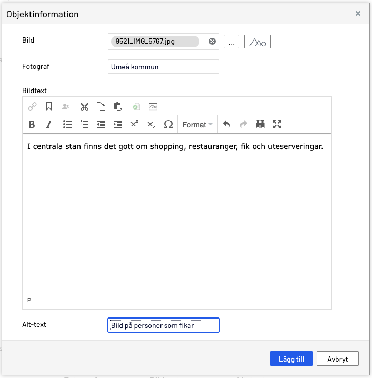Insert a numbered list
The height and width of the screenshot is (378, 372).
pos(84,124)
